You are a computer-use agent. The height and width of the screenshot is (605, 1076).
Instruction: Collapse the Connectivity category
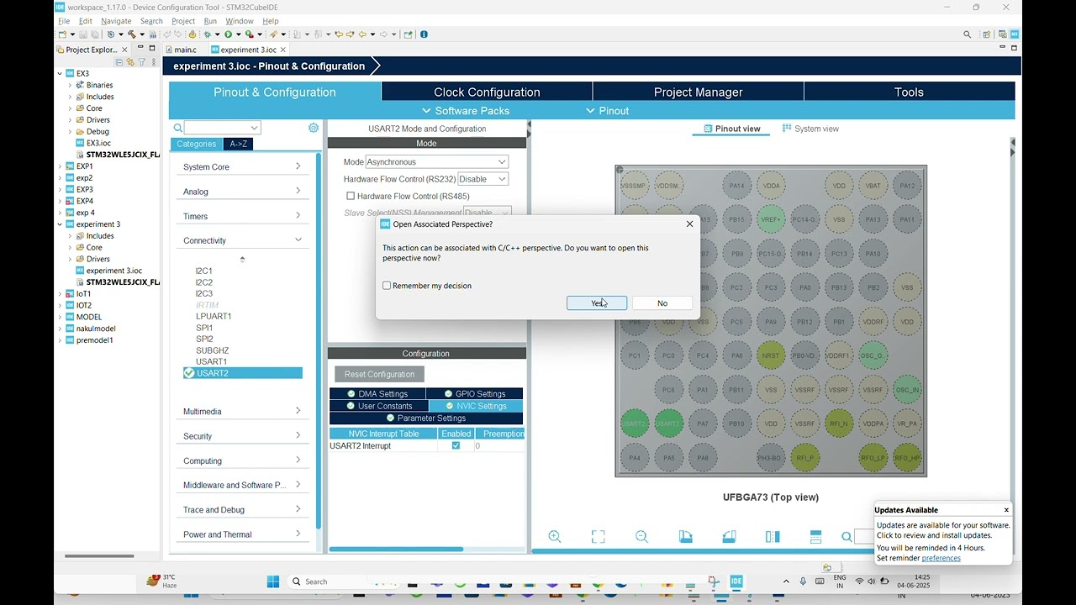[x=242, y=240]
